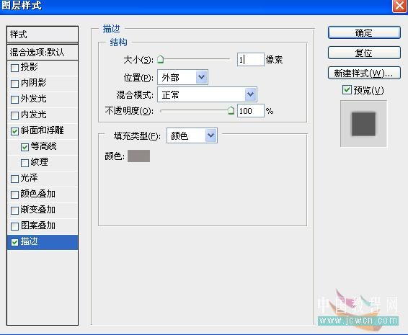Viewport: 408px width, 335px height.
Task: Uncheck the 斜面和浮雕 bevel checkbox
Action: 14,131
